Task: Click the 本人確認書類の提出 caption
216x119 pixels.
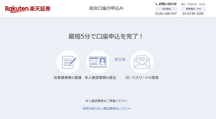Action: point(100,78)
